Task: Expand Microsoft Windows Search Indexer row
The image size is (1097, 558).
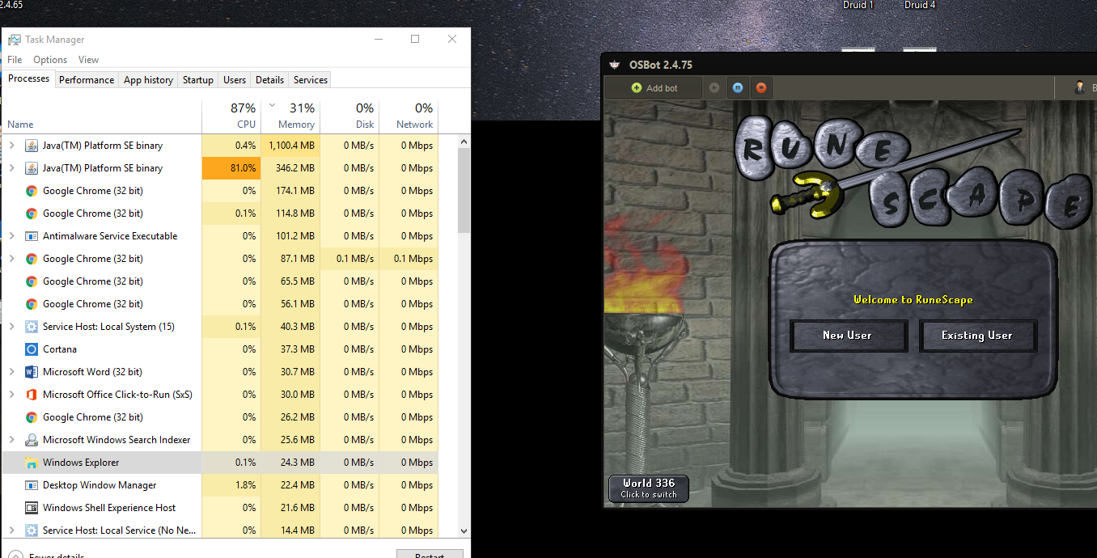Action: (11, 440)
